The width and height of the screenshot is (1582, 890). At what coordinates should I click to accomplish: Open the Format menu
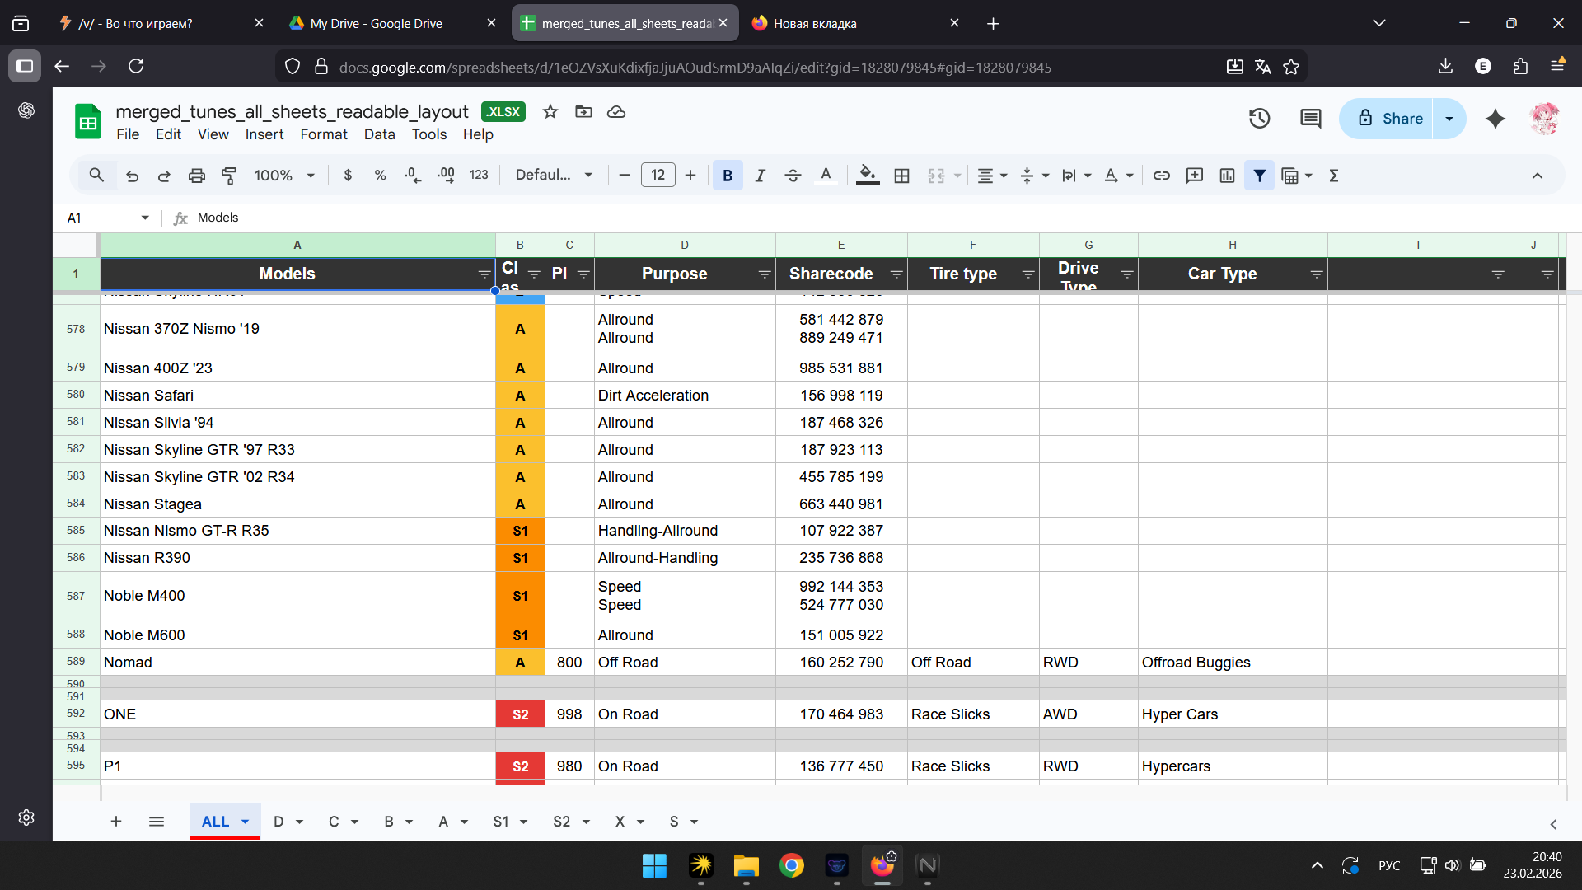[323, 134]
